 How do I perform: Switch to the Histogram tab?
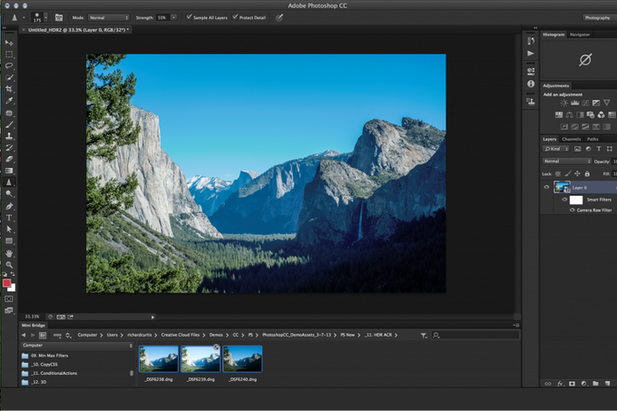click(x=553, y=34)
